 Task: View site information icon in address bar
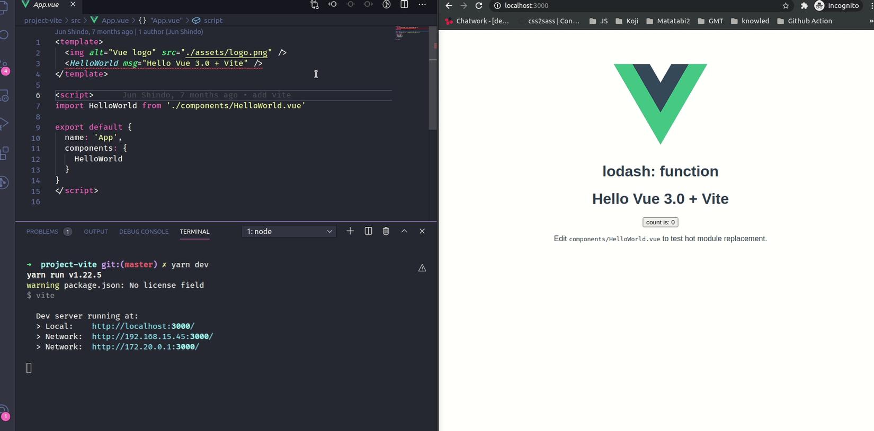pyautogui.click(x=497, y=6)
